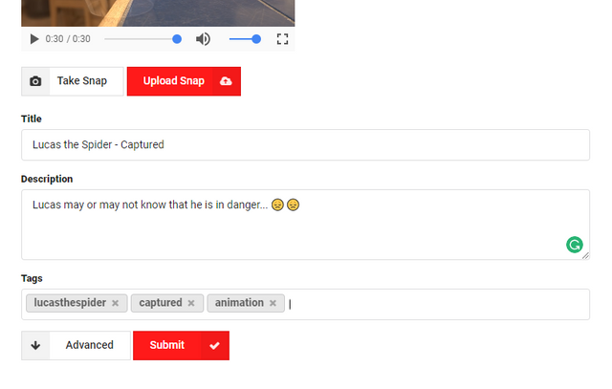Remove the lucasthespider tag
Screen dimensions: 612x389
click(115, 303)
